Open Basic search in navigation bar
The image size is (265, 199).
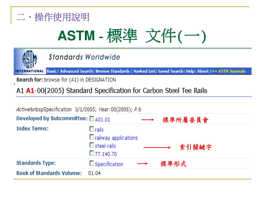point(51,71)
